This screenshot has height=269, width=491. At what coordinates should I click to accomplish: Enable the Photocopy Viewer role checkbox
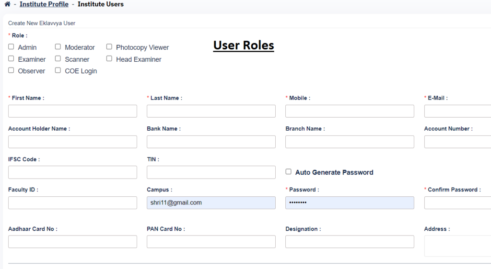pyautogui.click(x=109, y=46)
